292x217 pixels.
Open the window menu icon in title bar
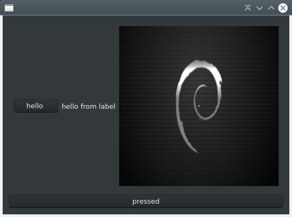coord(9,8)
